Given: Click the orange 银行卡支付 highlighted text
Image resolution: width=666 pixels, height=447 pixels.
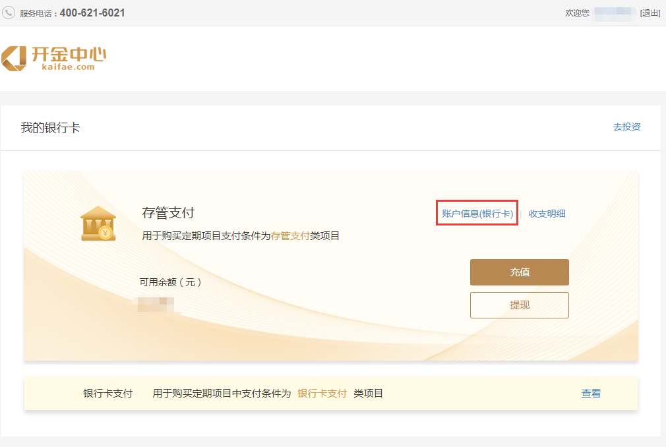Looking at the screenshot, I should [x=322, y=394].
